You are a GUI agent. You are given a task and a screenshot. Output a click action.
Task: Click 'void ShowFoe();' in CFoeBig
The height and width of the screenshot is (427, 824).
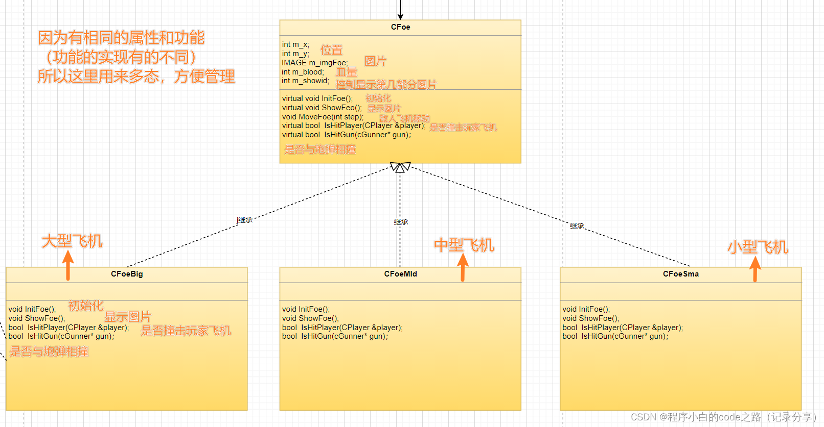click(x=37, y=318)
